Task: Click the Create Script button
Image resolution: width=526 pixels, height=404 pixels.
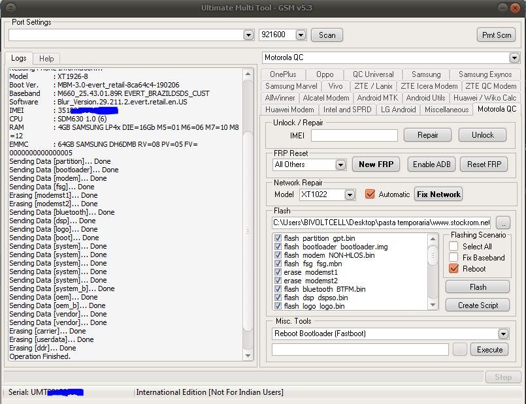Action: (478, 305)
